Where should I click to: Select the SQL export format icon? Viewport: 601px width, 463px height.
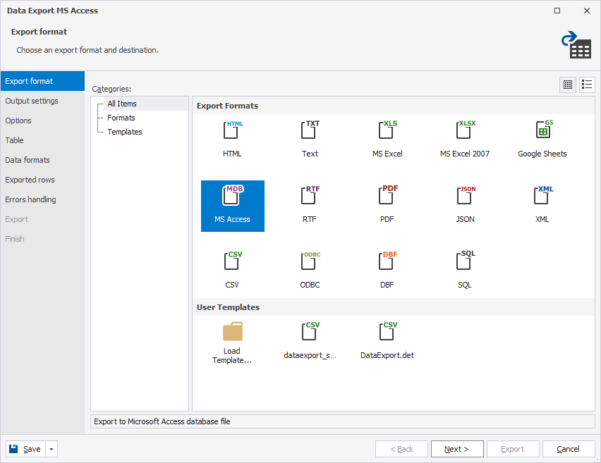pyautogui.click(x=465, y=264)
